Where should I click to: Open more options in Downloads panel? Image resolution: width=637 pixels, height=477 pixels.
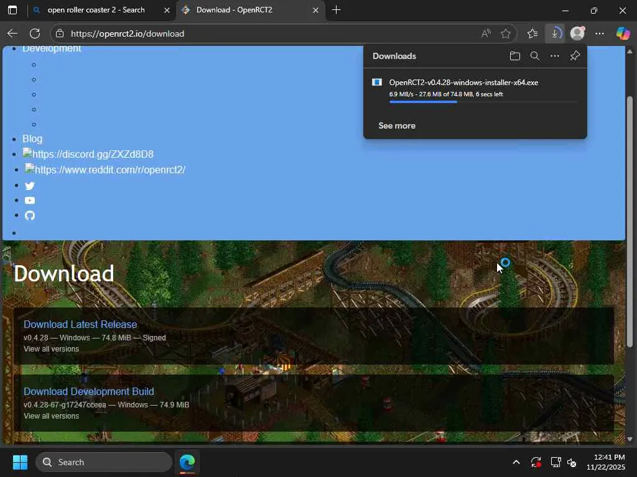[x=555, y=56]
